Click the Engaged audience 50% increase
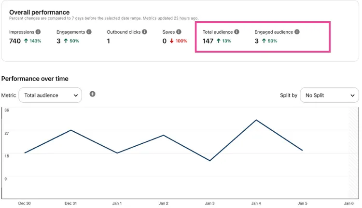The width and height of the screenshot is (362, 208). tap(269, 41)
